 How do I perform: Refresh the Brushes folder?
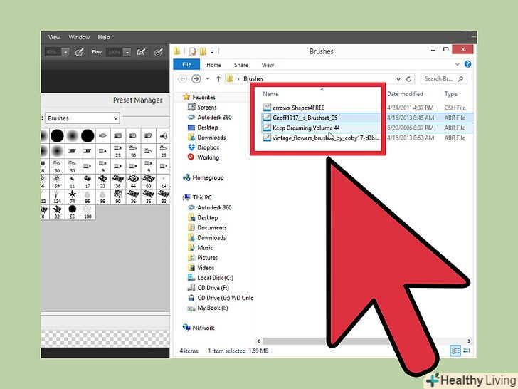pos(408,79)
